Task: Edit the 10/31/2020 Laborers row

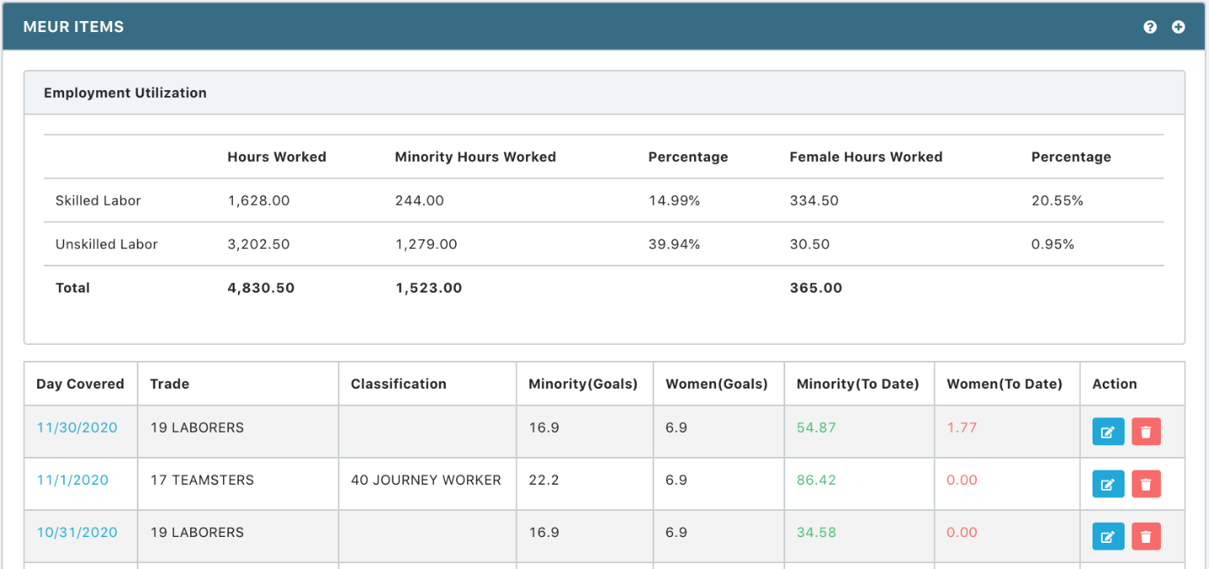Action: pos(1109,536)
